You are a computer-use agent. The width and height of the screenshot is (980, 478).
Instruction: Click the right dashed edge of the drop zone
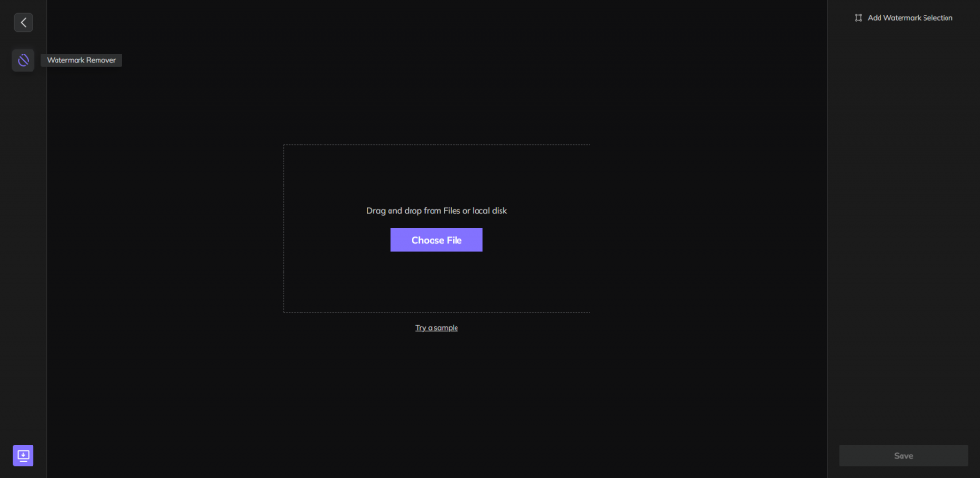(x=590, y=228)
